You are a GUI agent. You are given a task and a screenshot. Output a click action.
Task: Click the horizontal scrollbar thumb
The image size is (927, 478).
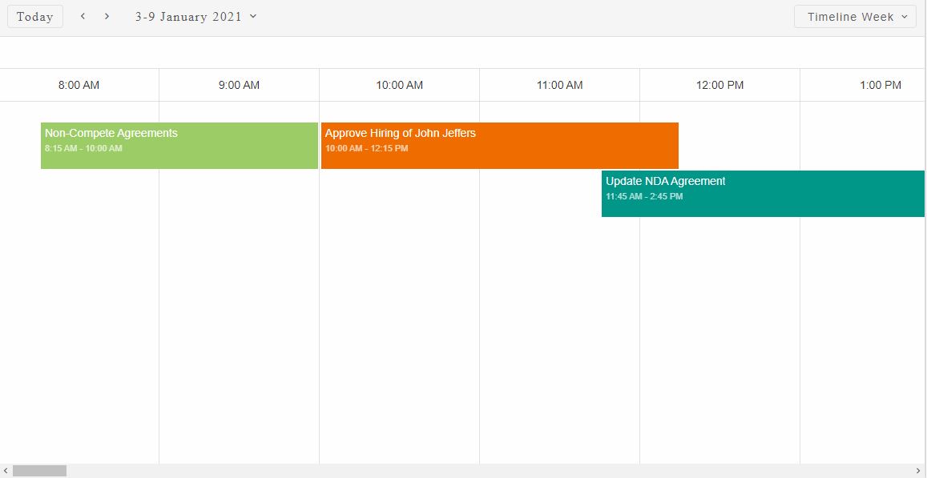39,471
